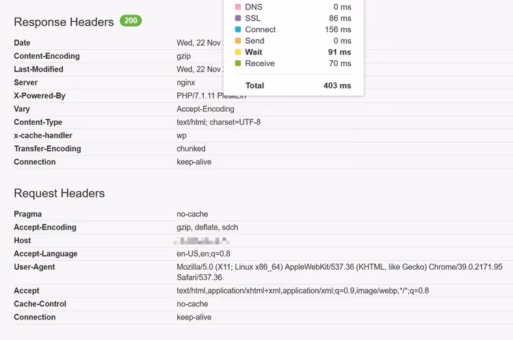Click the orange Send color swatch
Image resolution: width=513 pixels, height=340 pixels.
pos(238,40)
